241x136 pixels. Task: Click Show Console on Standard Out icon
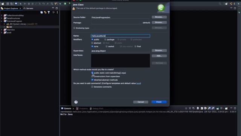click(x=209, y=108)
